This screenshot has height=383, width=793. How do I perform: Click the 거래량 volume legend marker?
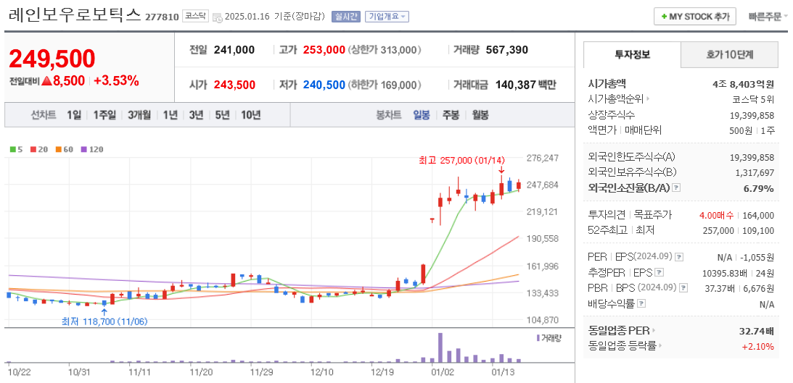click(x=538, y=337)
